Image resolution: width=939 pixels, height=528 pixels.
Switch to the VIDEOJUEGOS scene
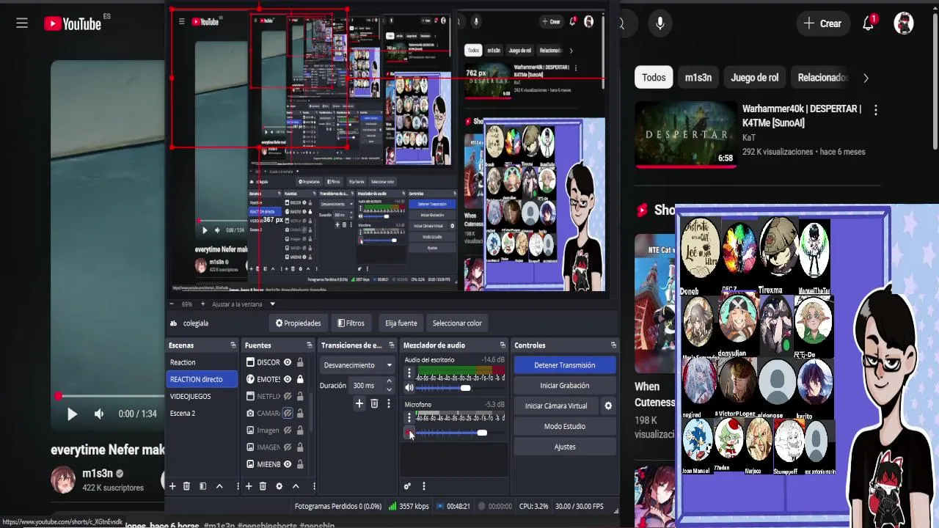202,396
